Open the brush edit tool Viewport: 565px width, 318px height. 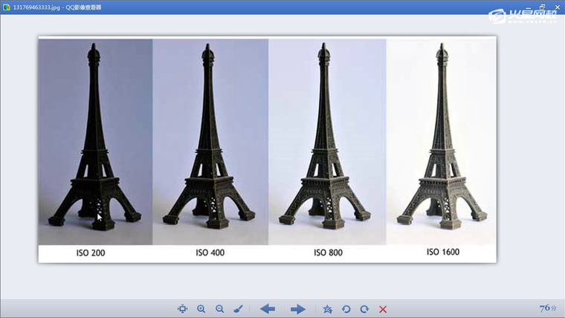(238, 309)
